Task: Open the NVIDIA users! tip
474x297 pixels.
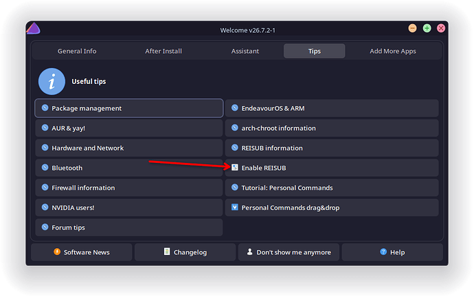Action: (129, 208)
